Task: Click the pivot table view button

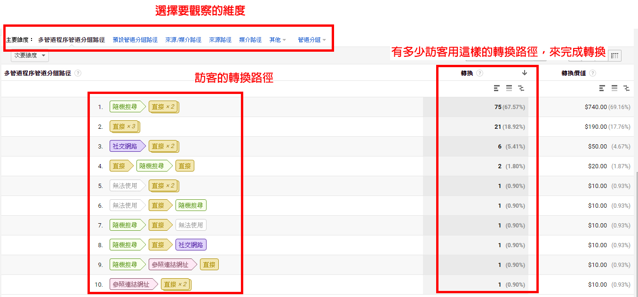Action: (614, 55)
